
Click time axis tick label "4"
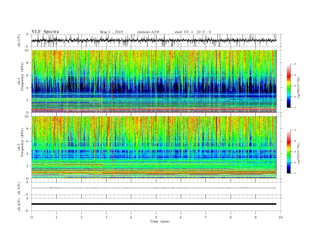[x=131, y=217]
